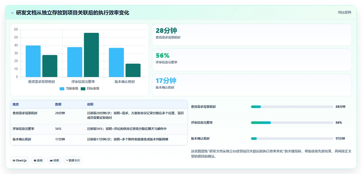
Task: Click the 迁移前17分钟/次 description cell
Action: [x=128, y=139]
